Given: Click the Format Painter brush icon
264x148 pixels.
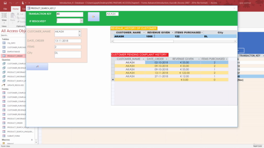Looking at the screenshot, I should tap(18, 22).
